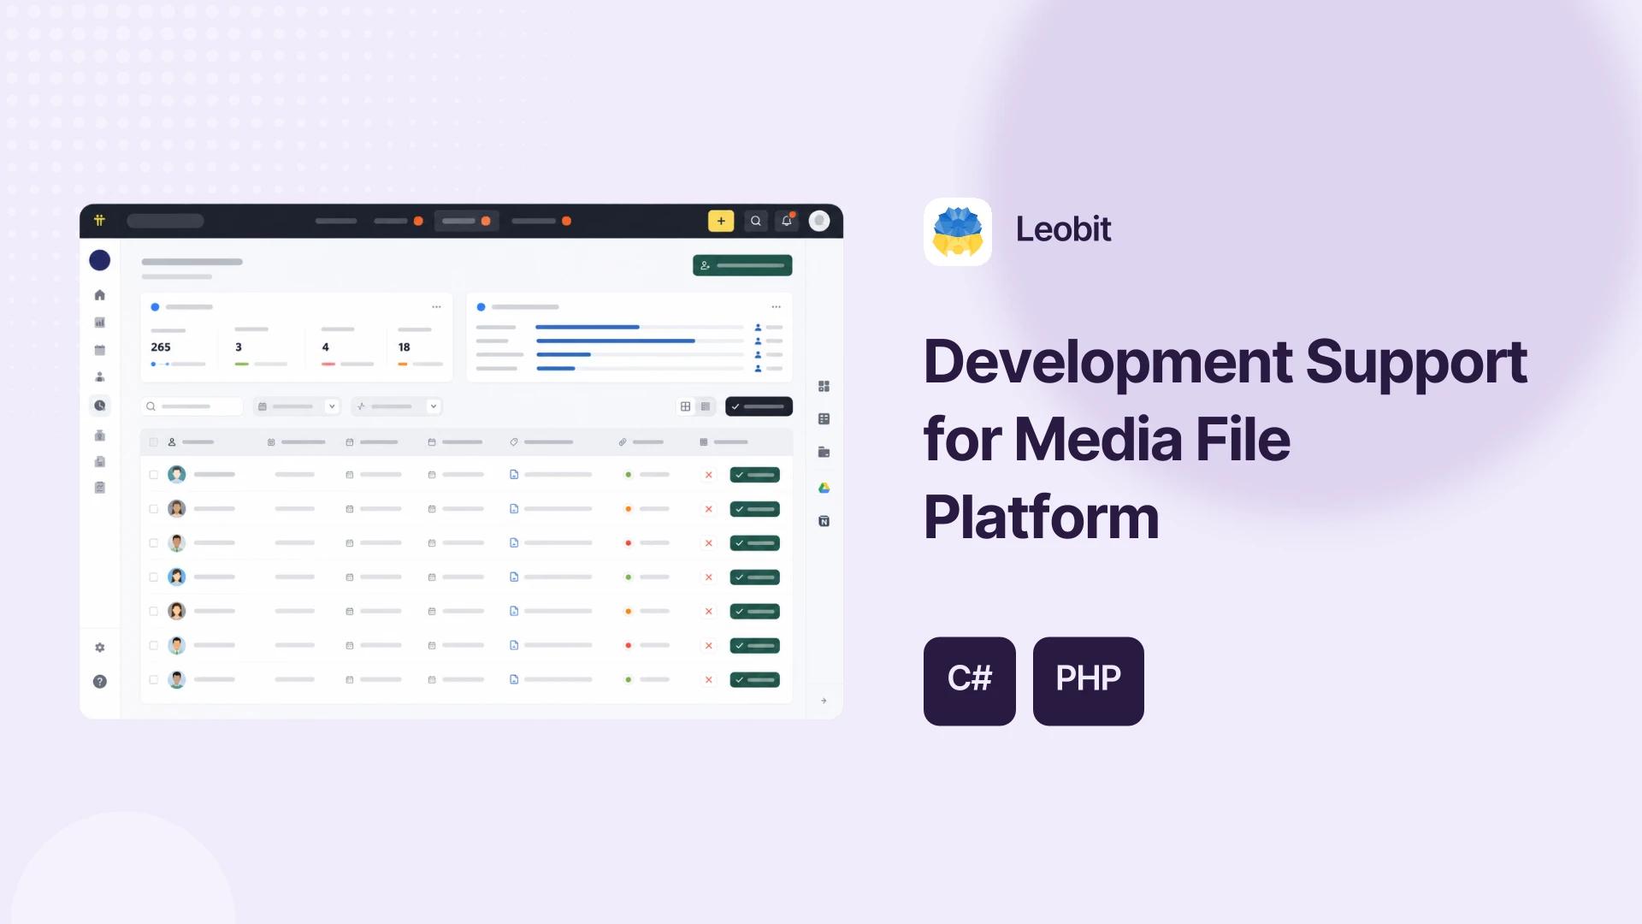This screenshot has width=1642, height=924.
Task: Click red X reject button in last row
Action: point(708,680)
